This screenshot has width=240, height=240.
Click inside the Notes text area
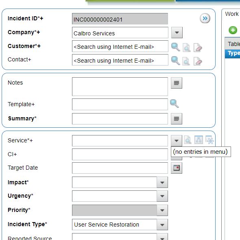[120, 87]
